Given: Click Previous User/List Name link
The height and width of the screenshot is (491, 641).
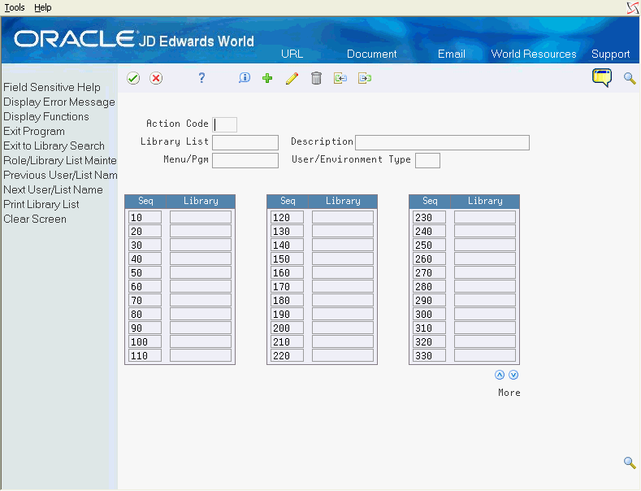Looking at the screenshot, I should coord(60,175).
